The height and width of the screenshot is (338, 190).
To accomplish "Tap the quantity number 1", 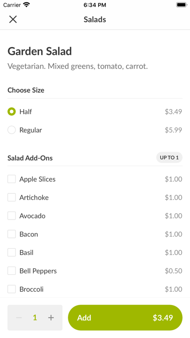I will [x=35, y=318].
